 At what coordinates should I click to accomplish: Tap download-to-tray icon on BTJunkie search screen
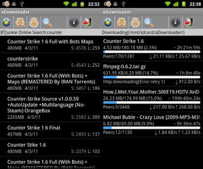(20, 23)
